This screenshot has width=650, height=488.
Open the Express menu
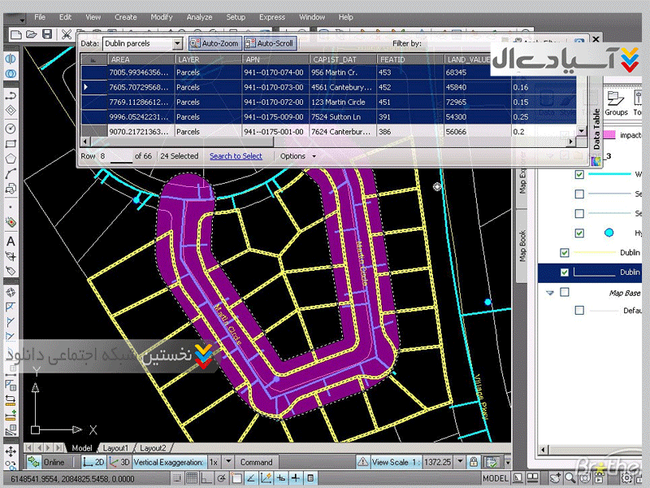coord(272,17)
